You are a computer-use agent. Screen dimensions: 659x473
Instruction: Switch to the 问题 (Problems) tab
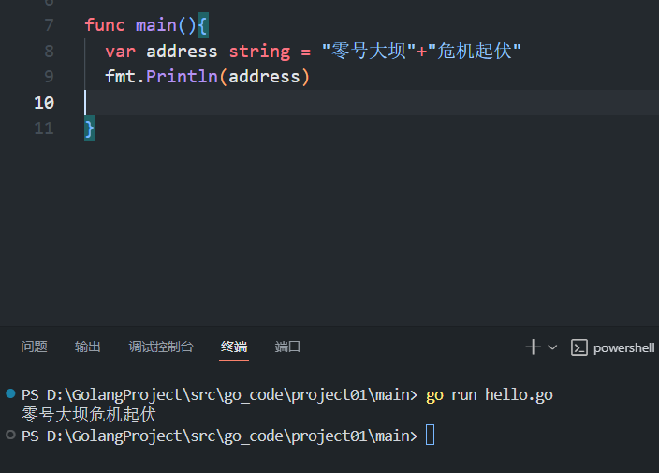35,347
